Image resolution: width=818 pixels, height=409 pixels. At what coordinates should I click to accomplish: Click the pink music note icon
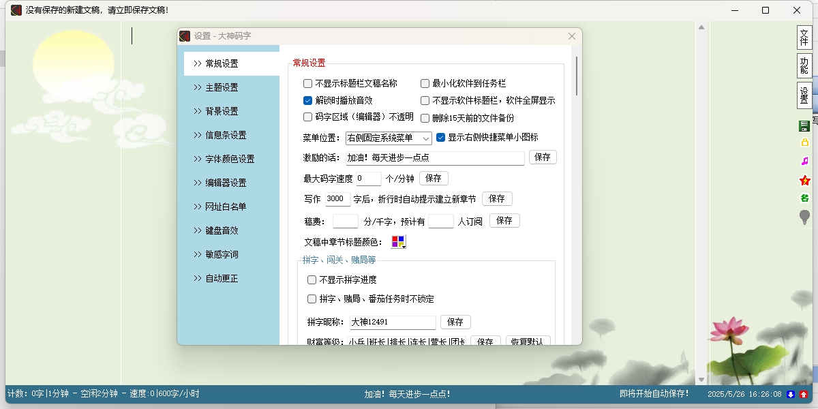[x=804, y=162]
